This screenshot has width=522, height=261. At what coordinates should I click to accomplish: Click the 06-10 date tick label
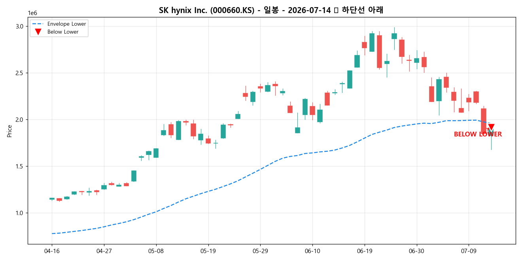(312, 251)
